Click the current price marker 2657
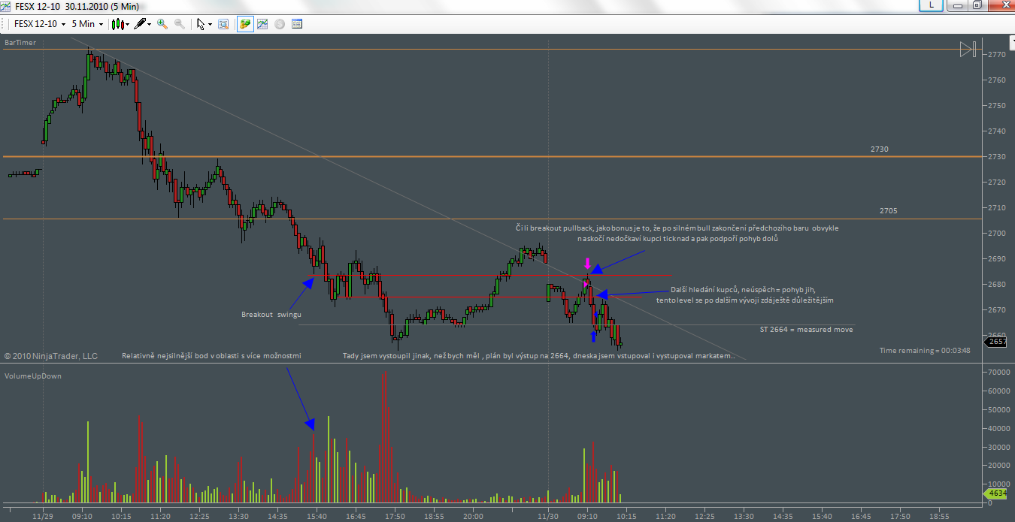Viewport: 1015px width, 522px height. coord(996,342)
